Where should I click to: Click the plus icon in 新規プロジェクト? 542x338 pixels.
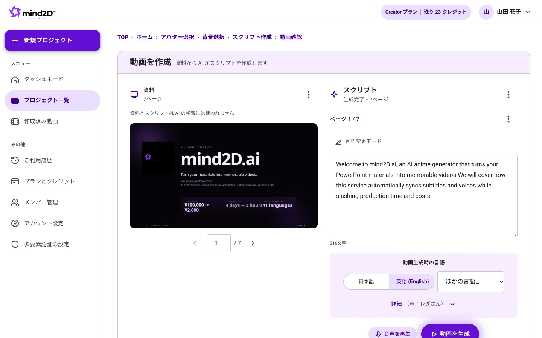coord(15,41)
